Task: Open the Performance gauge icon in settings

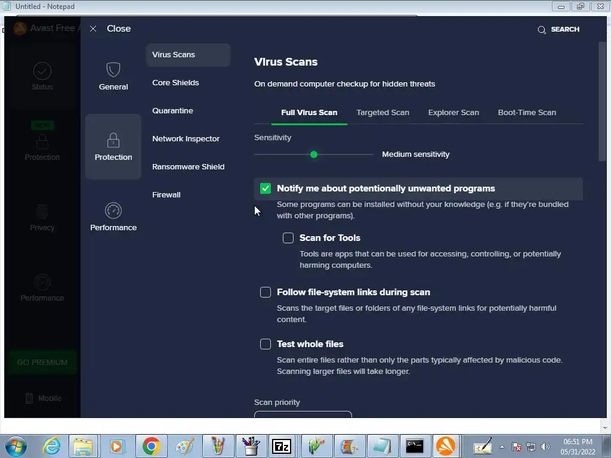Action: pos(113,211)
